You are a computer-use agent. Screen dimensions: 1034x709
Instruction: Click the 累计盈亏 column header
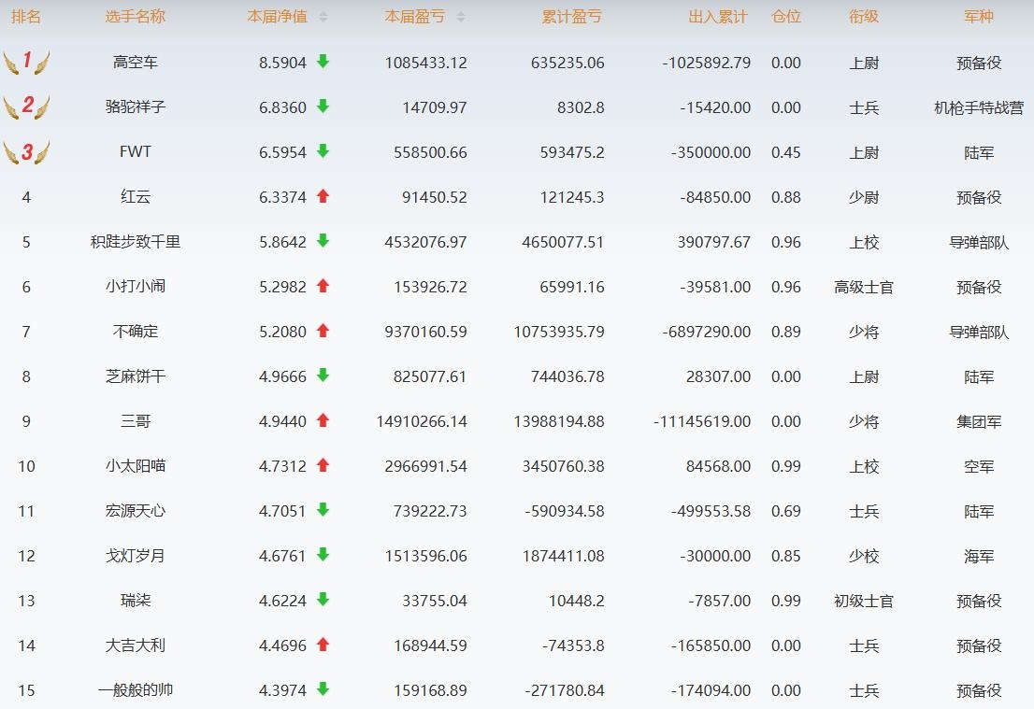coord(571,18)
